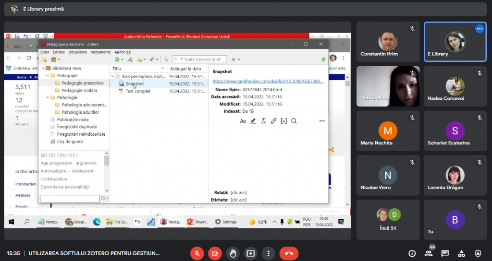Collapse the Biblioteca mea tree node
492x261 pixels.
point(43,68)
